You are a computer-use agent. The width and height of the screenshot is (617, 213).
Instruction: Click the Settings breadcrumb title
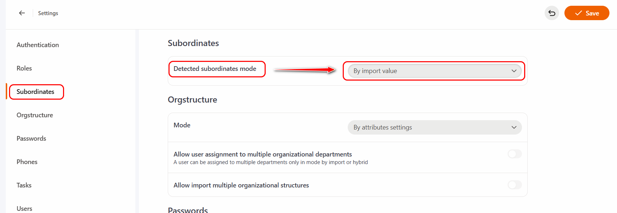[48, 13]
